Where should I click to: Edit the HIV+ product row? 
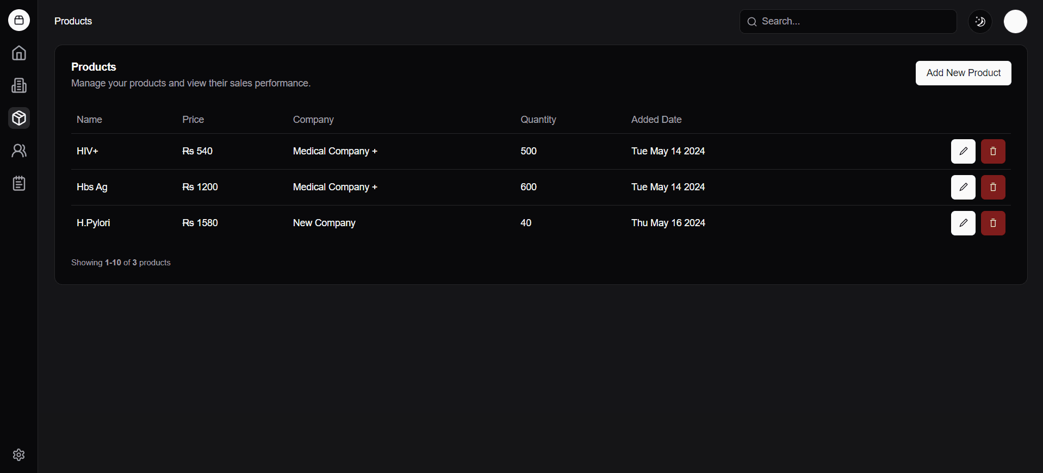point(963,151)
